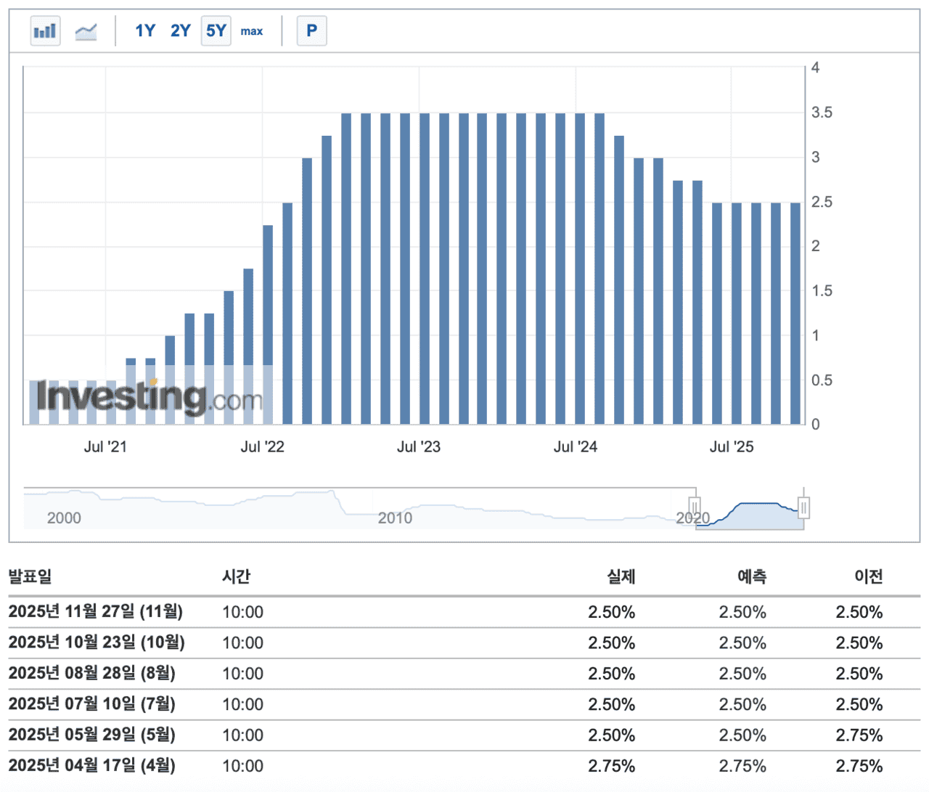The width and height of the screenshot is (929, 792).
Task: Click the 2010 area in the navigator timeline
Action: click(x=395, y=518)
